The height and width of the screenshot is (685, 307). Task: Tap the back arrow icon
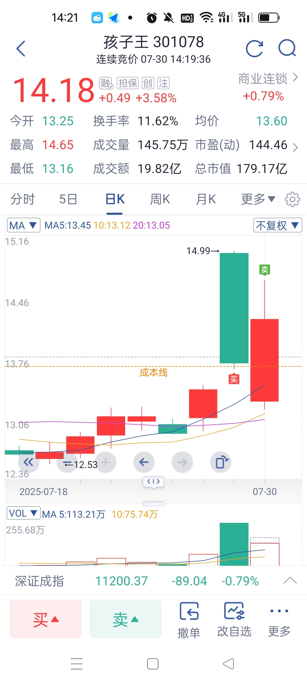[x=21, y=49]
